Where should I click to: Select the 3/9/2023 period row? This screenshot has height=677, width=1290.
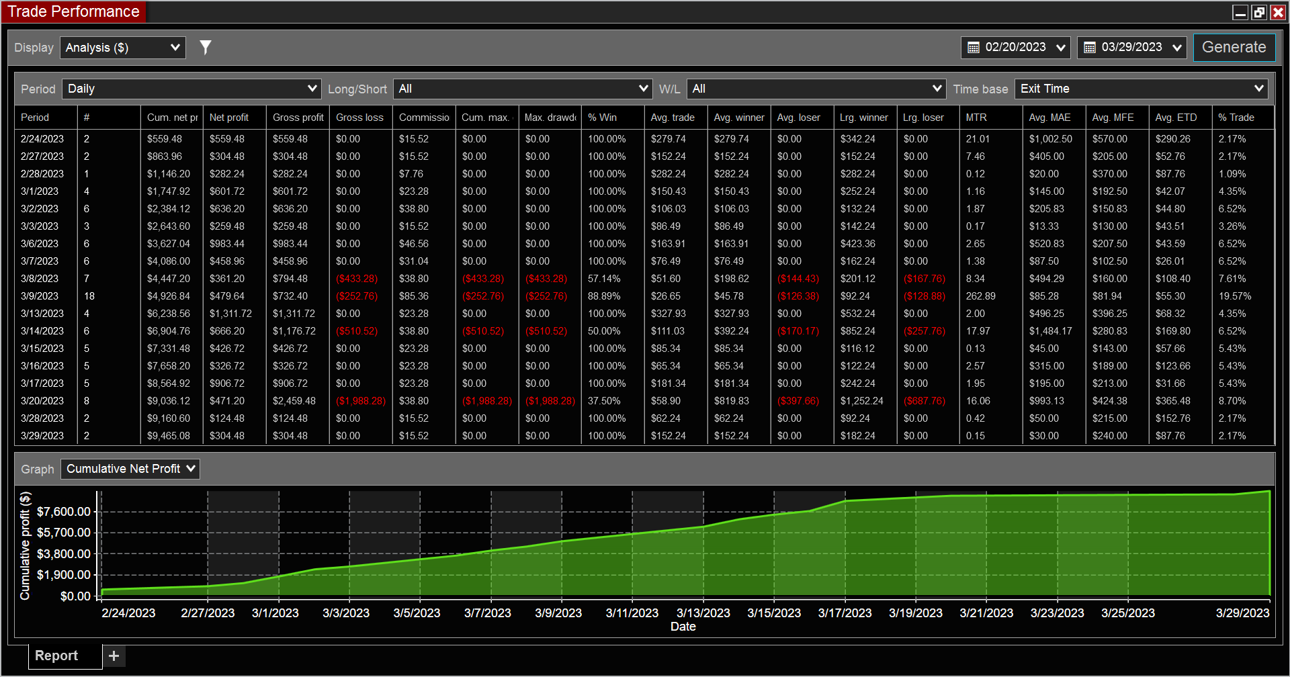click(x=644, y=296)
